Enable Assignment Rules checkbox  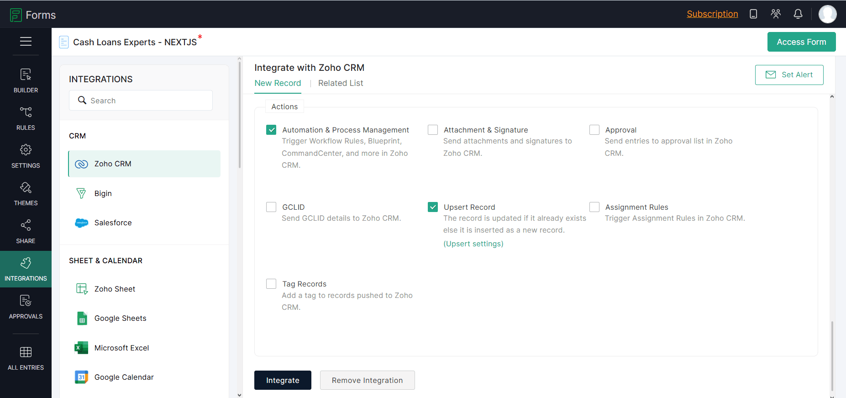click(594, 207)
